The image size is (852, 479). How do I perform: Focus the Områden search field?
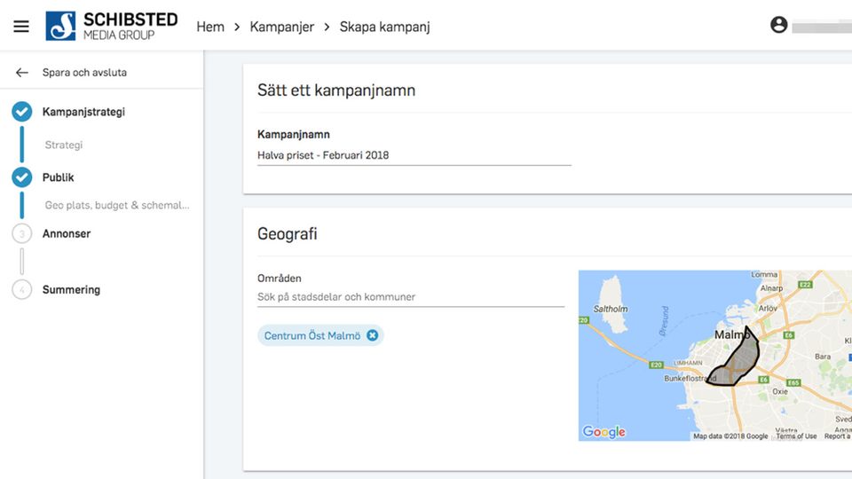[x=410, y=297]
